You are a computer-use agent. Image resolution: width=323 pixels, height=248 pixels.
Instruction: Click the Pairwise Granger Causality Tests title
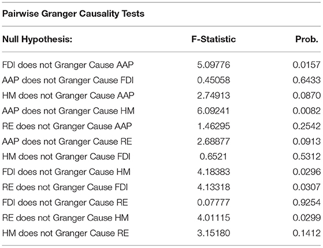point(73,14)
